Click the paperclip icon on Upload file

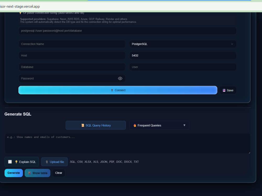[47, 162]
